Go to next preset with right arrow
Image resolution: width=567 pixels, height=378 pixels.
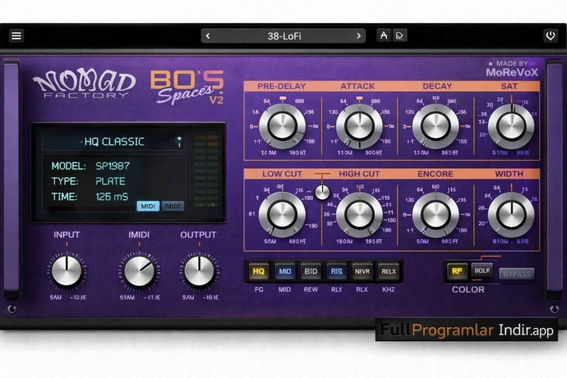(359, 36)
